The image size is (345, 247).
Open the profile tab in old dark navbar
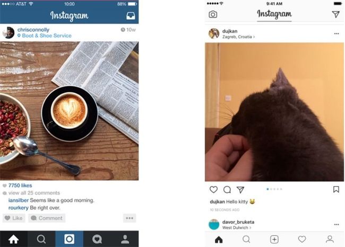(x=125, y=239)
